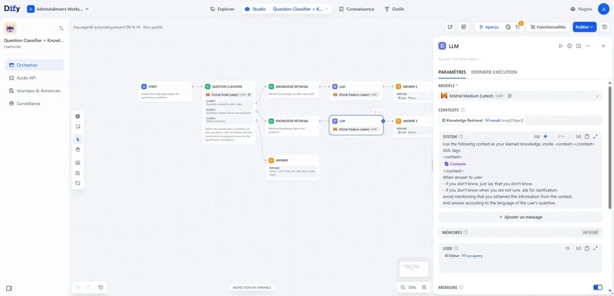
Task: Close the LLM settings panel
Action: 603,46
